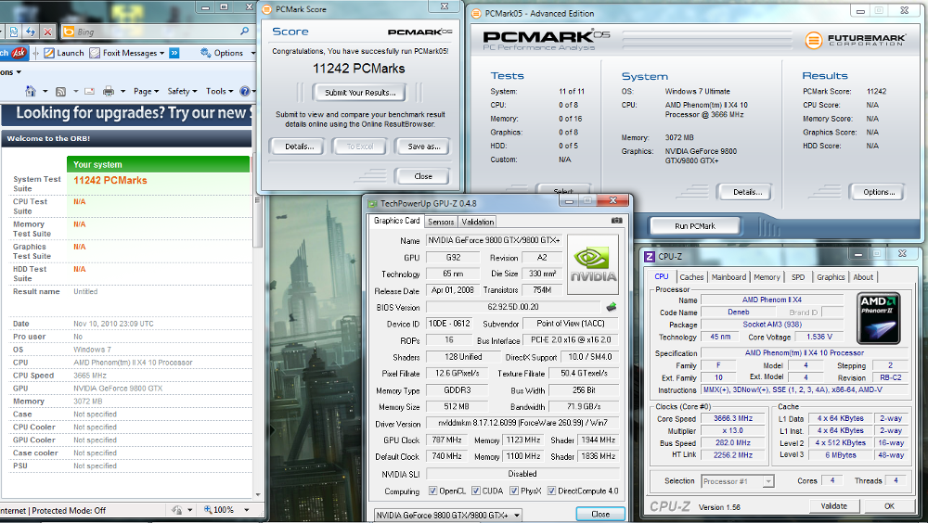The image size is (928, 523).
Task: Click the OK button in CPU-Z
Action: tap(889, 505)
